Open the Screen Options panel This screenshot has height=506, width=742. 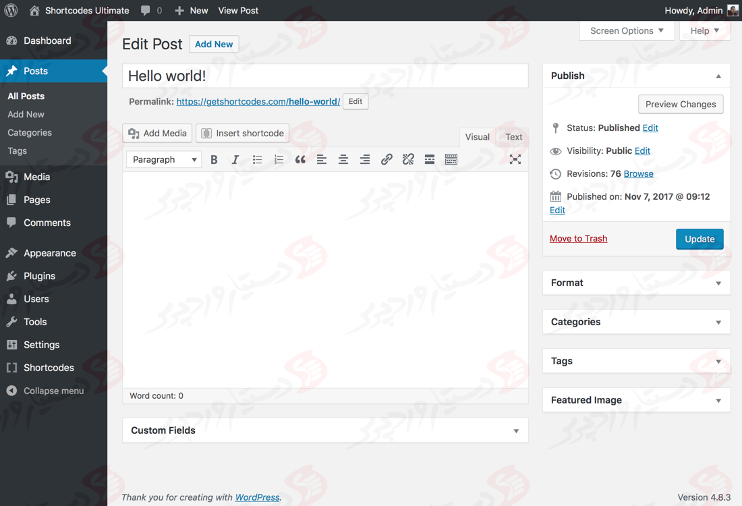(627, 31)
